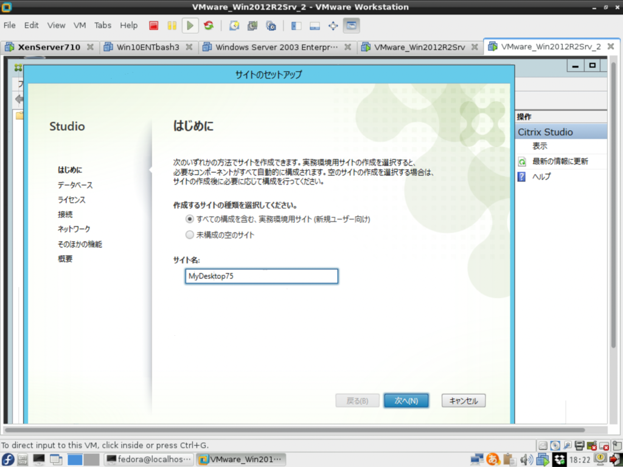The width and height of the screenshot is (623, 467).
Task: Click the そのほかの機能 wizard step
Action: tap(80, 244)
